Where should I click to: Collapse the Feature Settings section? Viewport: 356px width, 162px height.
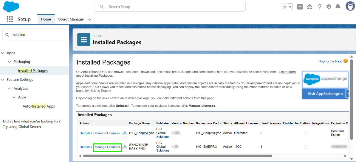(x=3, y=80)
